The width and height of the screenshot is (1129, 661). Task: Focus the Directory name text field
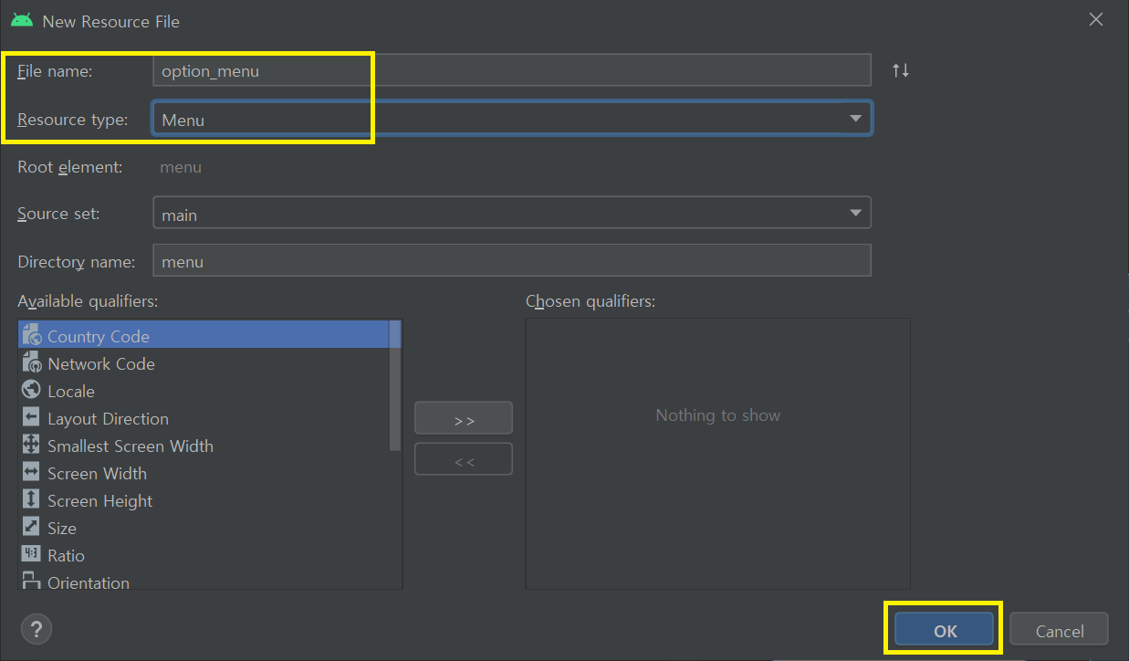click(x=511, y=261)
